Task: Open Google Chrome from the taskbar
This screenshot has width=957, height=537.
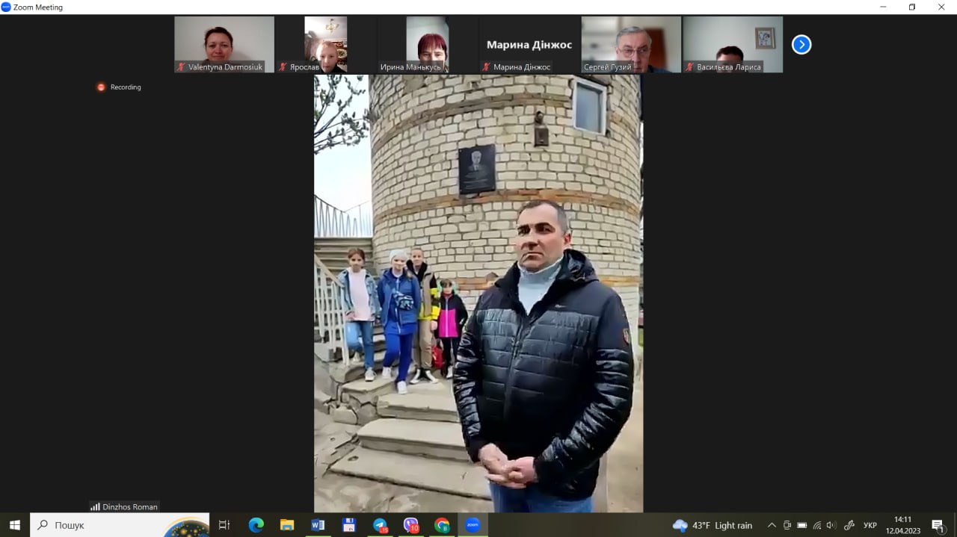Action: click(x=442, y=525)
